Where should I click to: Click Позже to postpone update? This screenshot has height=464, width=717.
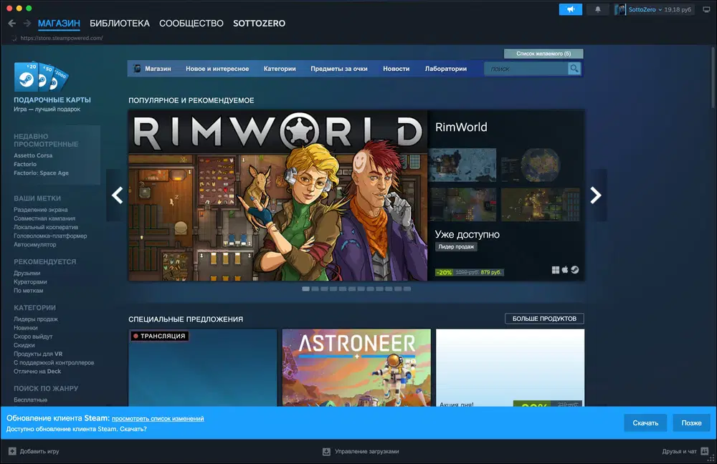pos(691,423)
